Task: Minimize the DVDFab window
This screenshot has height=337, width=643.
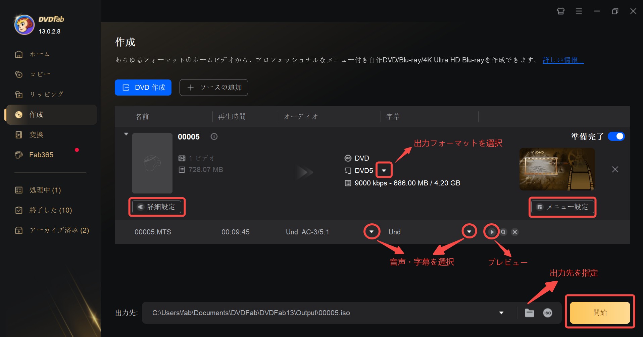Action: 597,11
